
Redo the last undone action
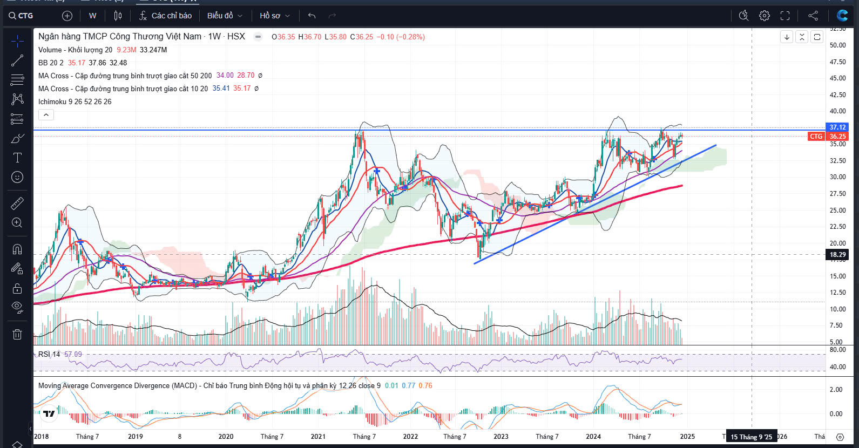[332, 16]
